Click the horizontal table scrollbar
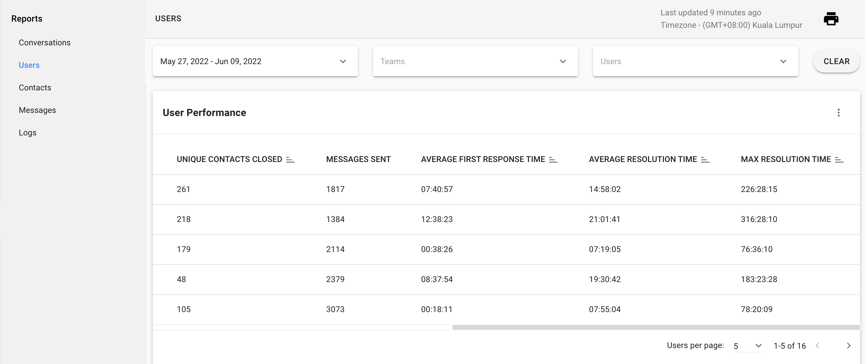The height and width of the screenshot is (364, 865). pyautogui.click(x=656, y=327)
